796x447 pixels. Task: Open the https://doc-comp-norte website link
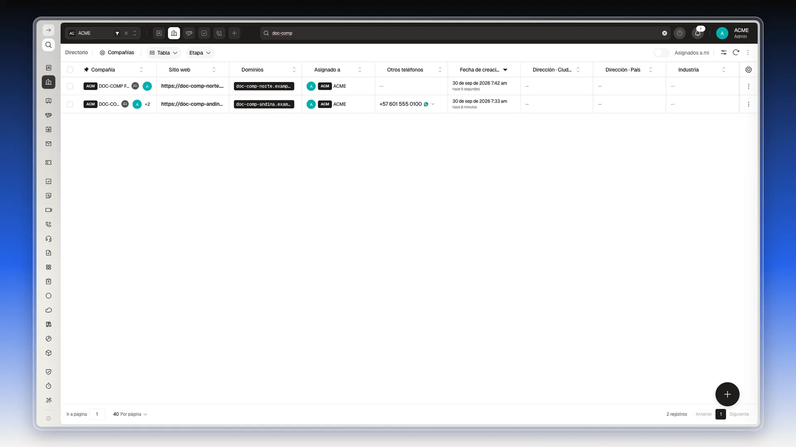coord(192,86)
